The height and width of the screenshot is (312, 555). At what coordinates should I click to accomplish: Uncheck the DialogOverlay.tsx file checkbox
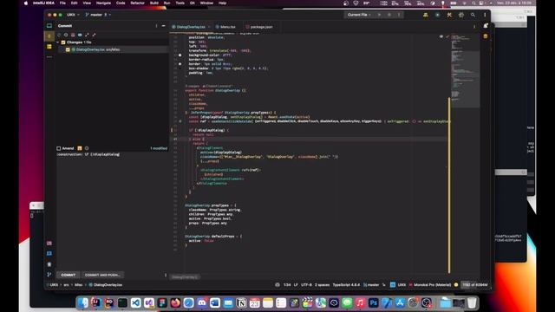tap(68, 50)
